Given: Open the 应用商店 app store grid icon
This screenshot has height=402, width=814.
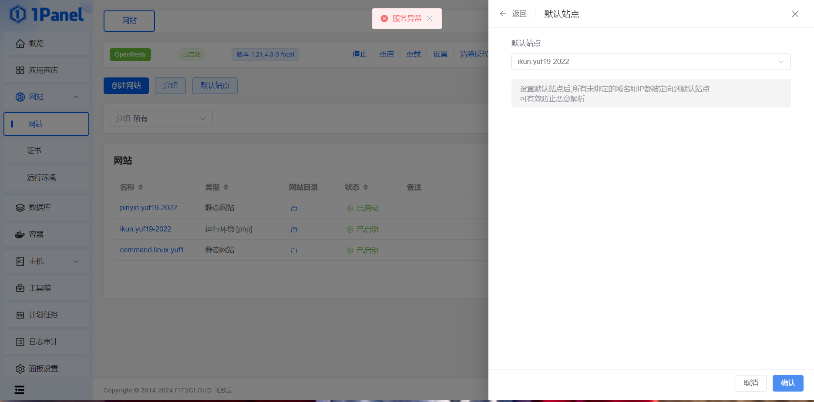Looking at the screenshot, I should [20, 70].
